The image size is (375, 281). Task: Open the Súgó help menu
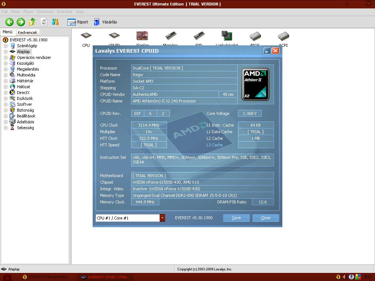(80, 11)
